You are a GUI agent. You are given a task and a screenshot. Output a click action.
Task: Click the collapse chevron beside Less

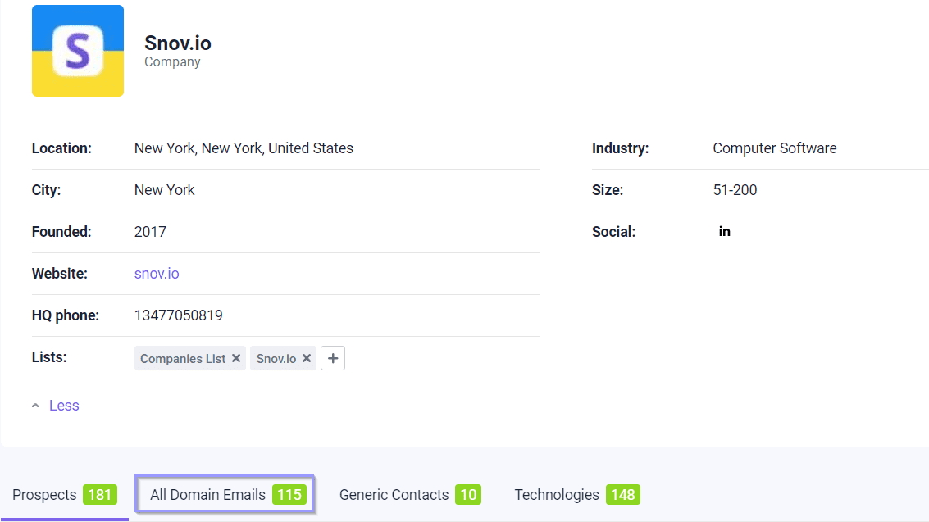click(x=35, y=406)
